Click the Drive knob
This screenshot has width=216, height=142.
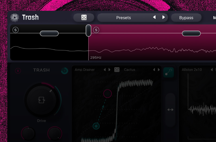point(41,100)
